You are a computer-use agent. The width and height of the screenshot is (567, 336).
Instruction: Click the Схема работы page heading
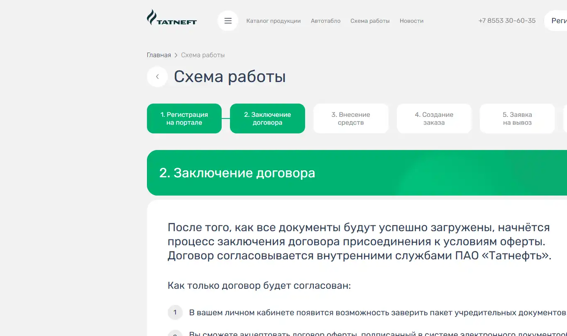coord(230,77)
